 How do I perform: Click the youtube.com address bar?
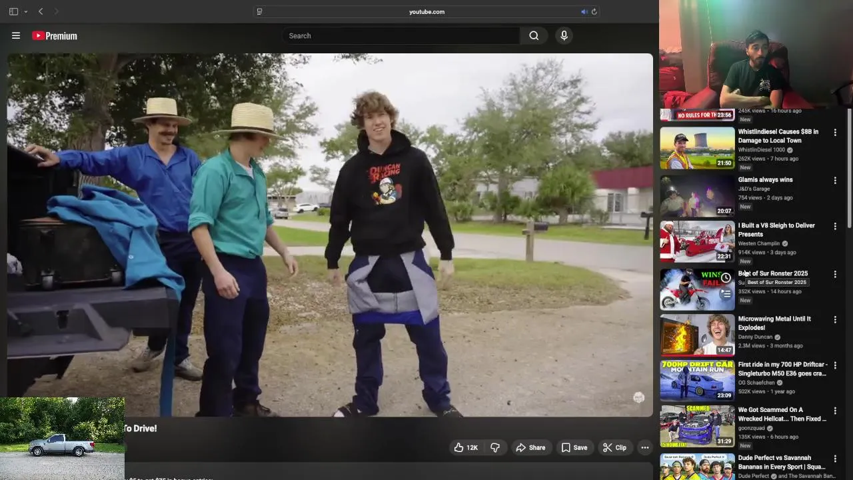point(426,11)
